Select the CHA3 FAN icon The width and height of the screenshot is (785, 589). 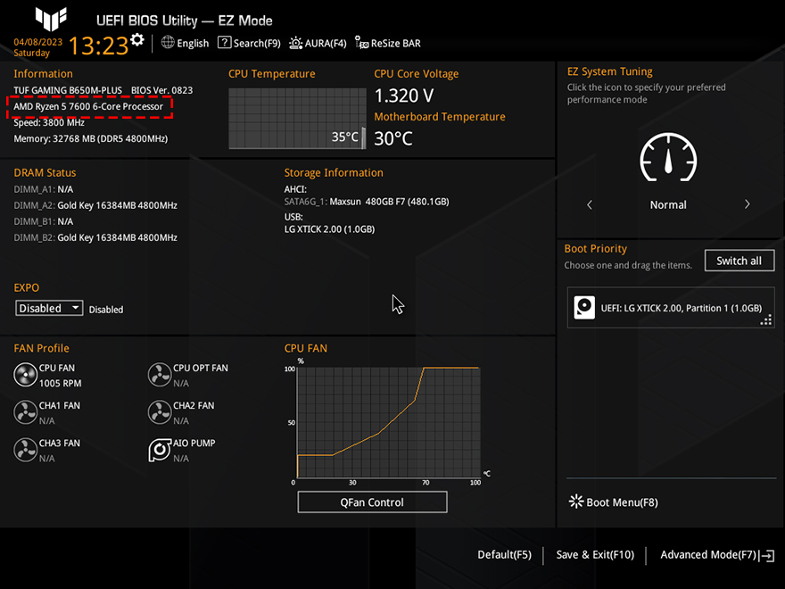pyautogui.click(x=25, y=450)
